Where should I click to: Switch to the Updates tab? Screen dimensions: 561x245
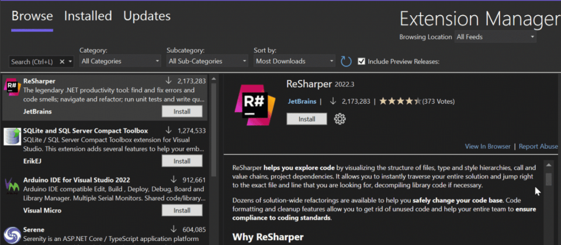(x=147, y=16)
